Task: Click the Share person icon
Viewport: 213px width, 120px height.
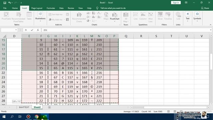Action: [202, 8]
